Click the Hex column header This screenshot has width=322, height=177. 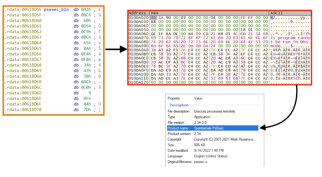[x=154, y=13]
